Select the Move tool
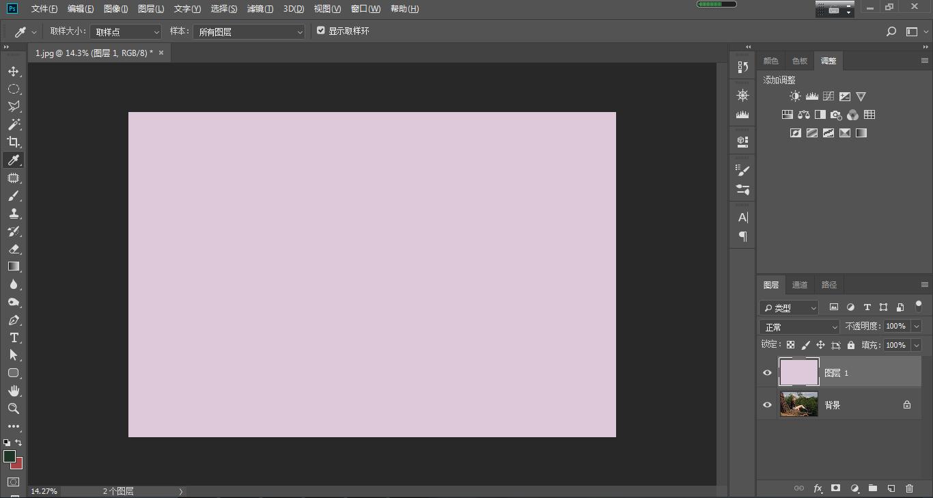The width and height of the screenshot is (933, 498). pyautogui.click(x=13, y=71)
